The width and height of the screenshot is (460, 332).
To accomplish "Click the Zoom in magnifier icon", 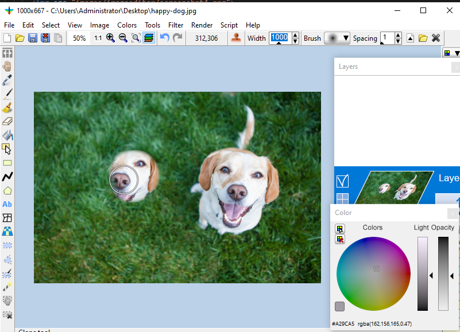I will 110,38.
